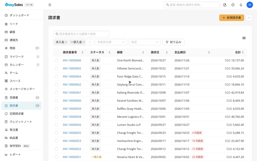Sort by 顧客 column sort arrows

pos(143,52)
